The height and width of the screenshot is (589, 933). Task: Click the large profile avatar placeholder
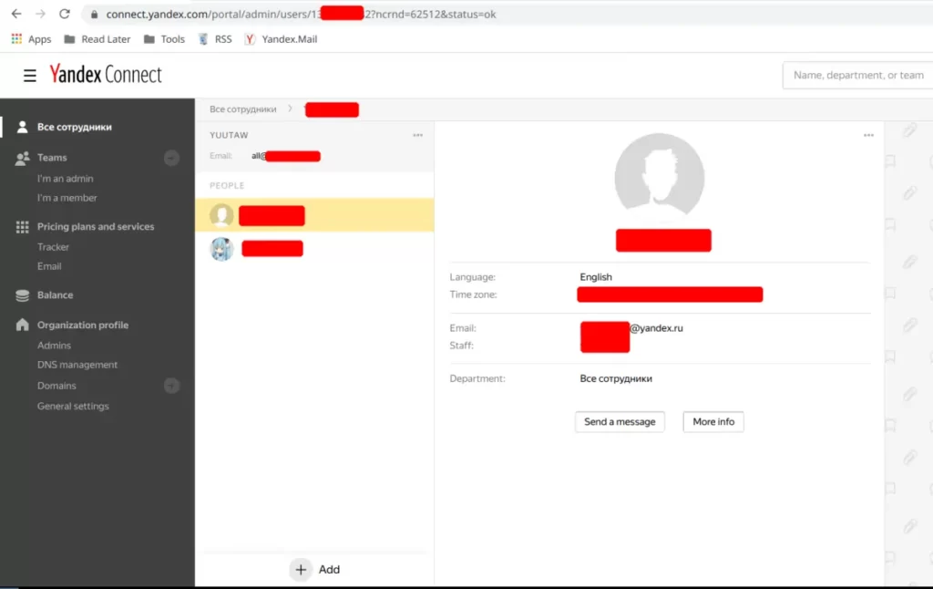(x=660, y=177)
